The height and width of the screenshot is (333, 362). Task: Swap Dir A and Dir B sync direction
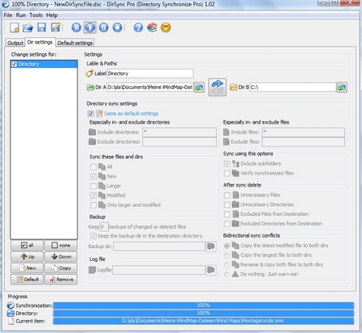[217, 87]
